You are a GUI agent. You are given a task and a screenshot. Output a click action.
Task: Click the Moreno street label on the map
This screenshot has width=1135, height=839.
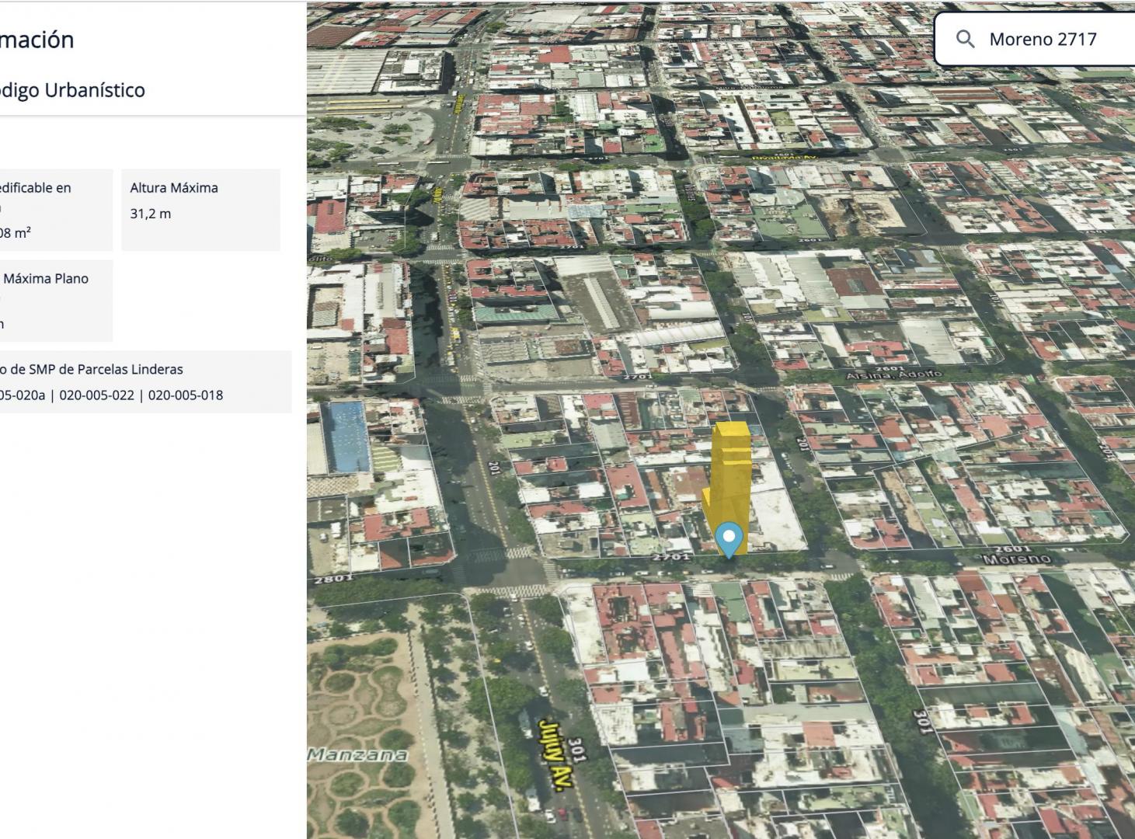click(x=1016, y=559)
